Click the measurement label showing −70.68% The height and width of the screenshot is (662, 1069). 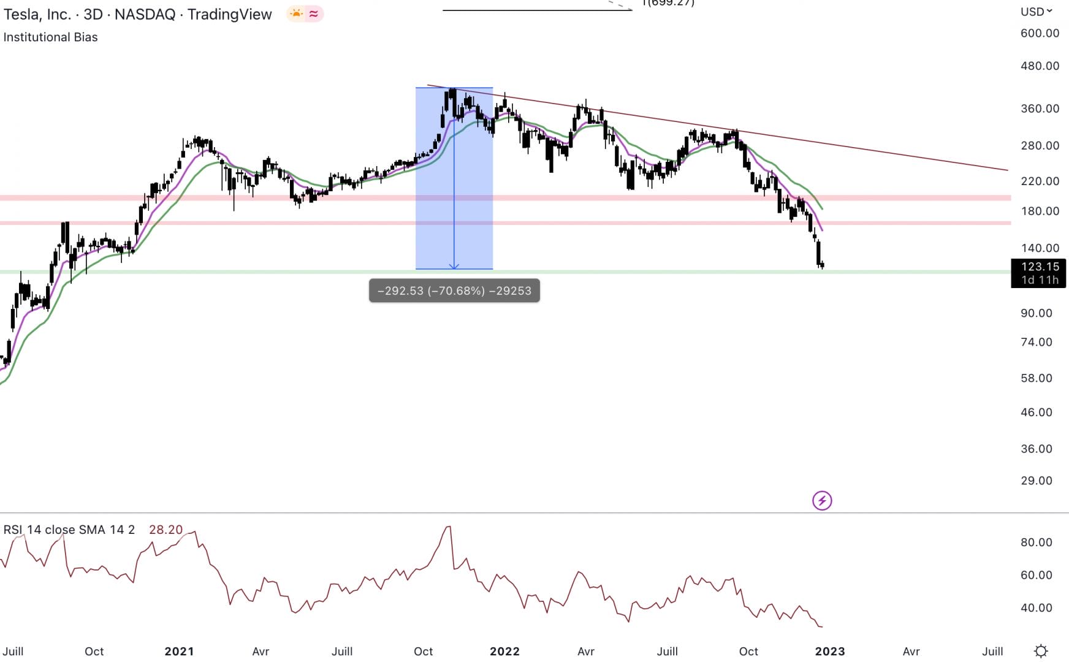point(454,291)
